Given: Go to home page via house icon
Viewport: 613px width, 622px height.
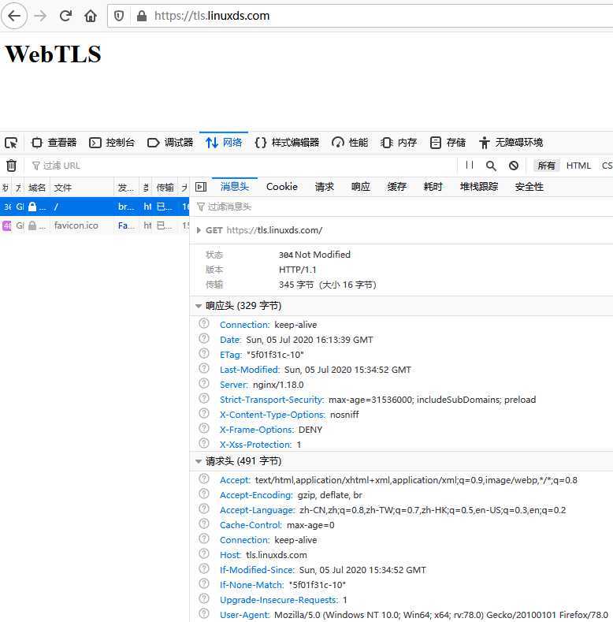Looking at the screenshot, I should pyautogui.click(x=91, y=16).
